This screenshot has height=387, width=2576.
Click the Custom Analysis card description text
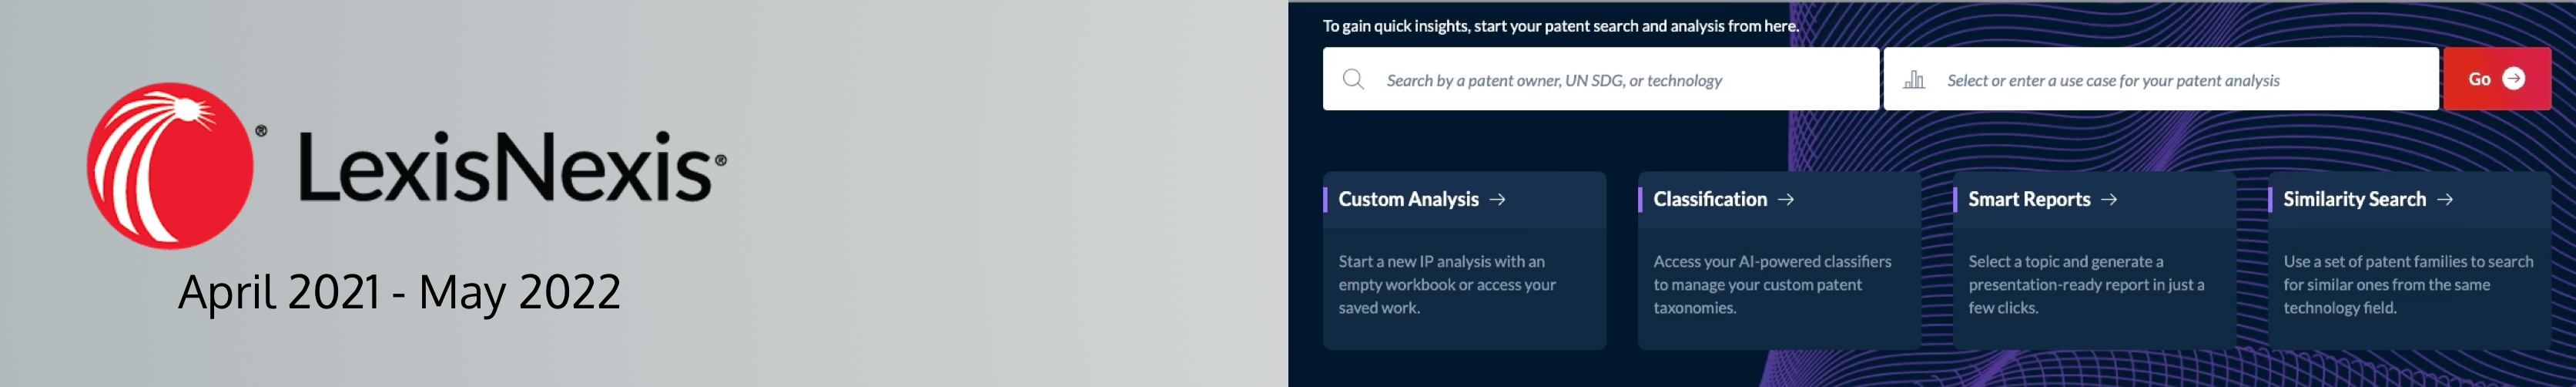[x=1447, y=285]
